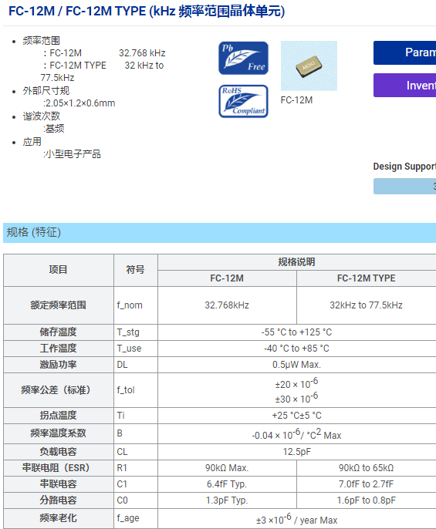The image size is (436, 529).
Task: Click the light blue button under Design Support
Action: tap(404, 187)
